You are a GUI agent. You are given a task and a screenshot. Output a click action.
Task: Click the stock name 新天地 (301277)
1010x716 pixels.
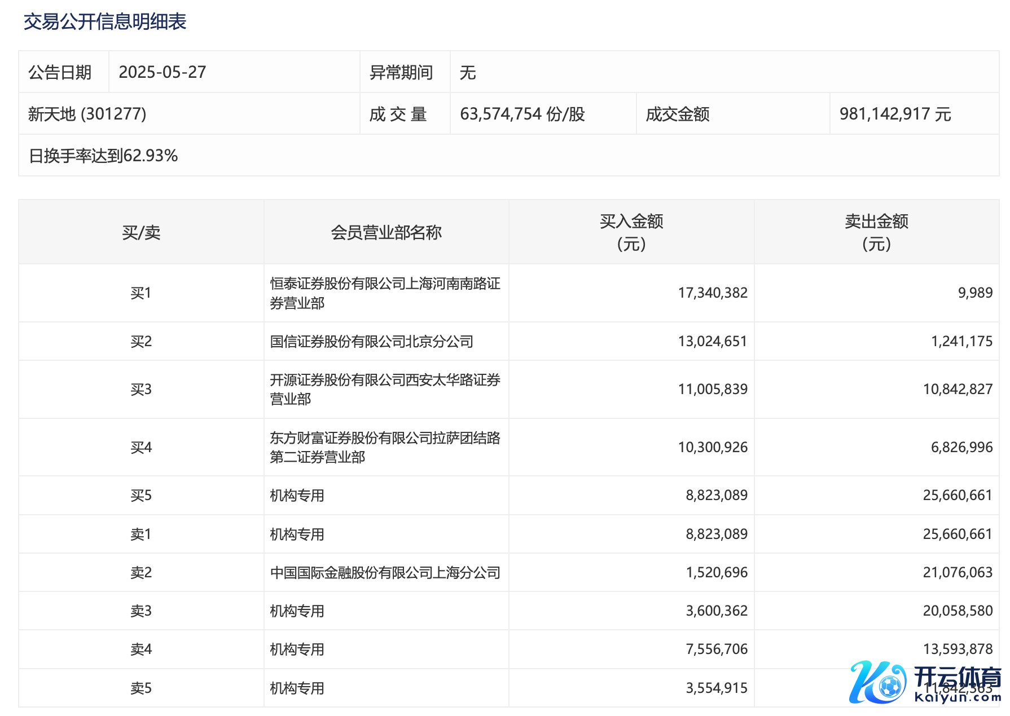(87, 114)
